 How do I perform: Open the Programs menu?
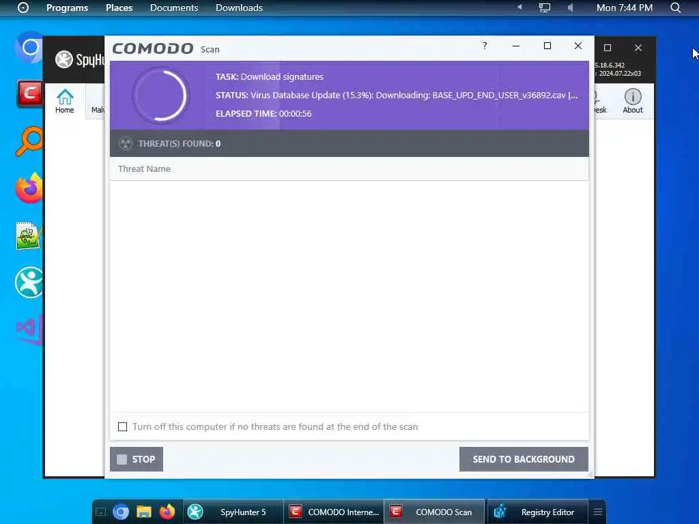pyautogui.click(x=68, y=8)
